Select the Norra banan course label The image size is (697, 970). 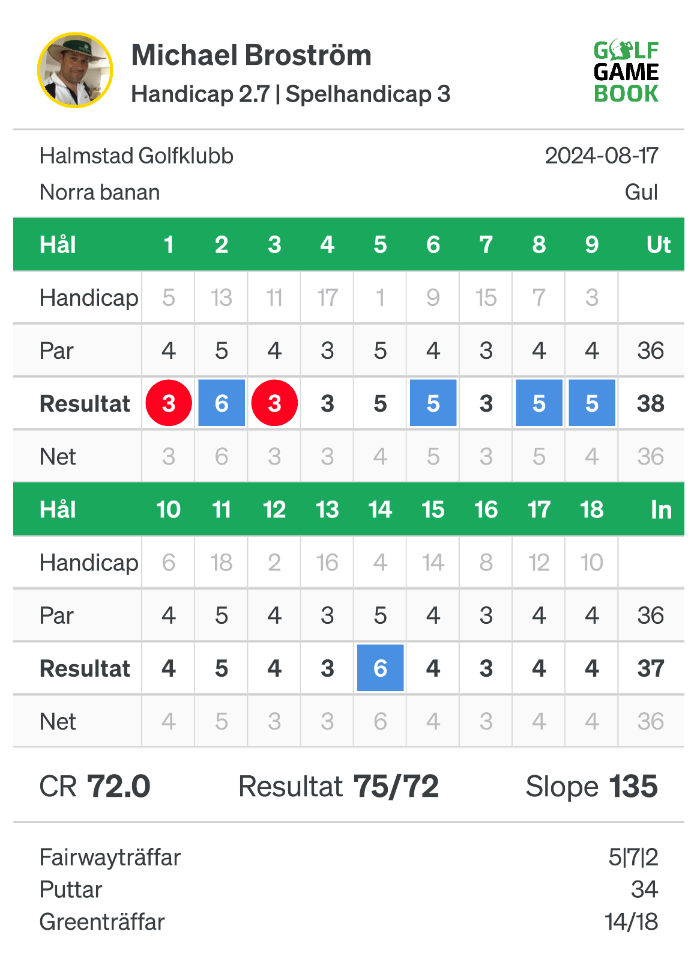tap(100, 193)
